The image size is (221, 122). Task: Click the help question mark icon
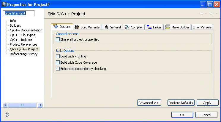pyautogui.click(x=7, y=115)
